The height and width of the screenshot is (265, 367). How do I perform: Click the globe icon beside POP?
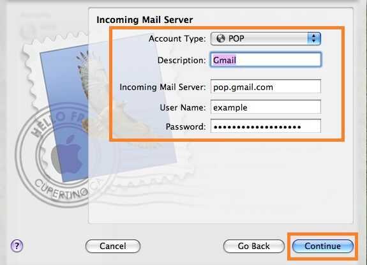click(x=220, y=38)
